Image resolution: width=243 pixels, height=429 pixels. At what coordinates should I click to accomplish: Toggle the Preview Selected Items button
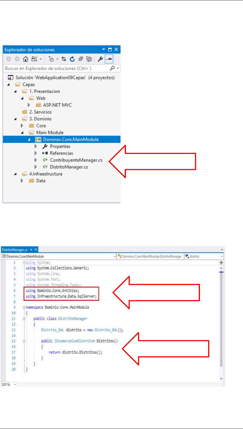[108, 59]
